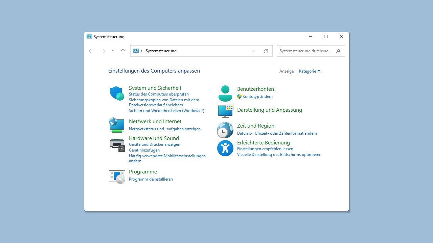433x243 pixels.
Task: Click the Systemsteuerung breadcrumb in address bar
Action: coord(161,51)
